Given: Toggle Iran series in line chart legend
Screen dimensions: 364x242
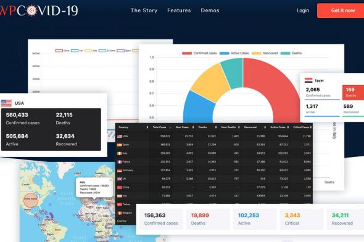Looking at the screenshot, I should (x=77, y=50).
